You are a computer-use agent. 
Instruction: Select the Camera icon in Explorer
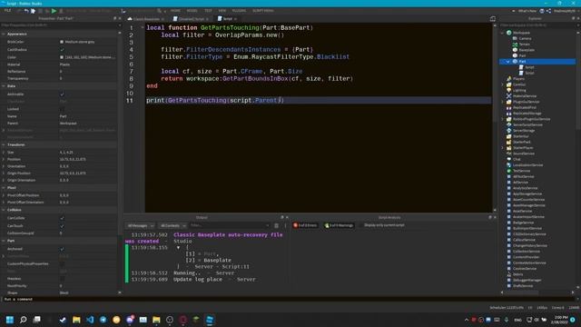tap(515, 38)
